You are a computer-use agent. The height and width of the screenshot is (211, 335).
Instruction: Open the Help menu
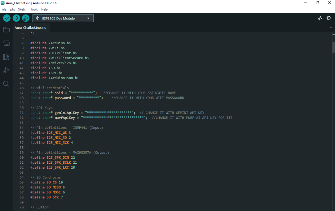pos(44,9)
